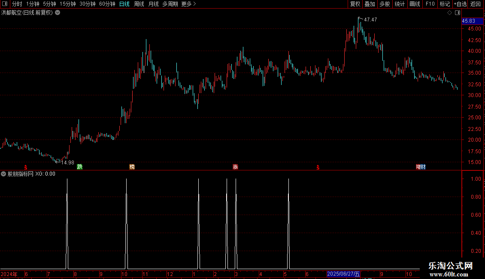The image size is (485, 279).
Task: Open the 画线 drawing tools
Action: [x=415, y=4]
